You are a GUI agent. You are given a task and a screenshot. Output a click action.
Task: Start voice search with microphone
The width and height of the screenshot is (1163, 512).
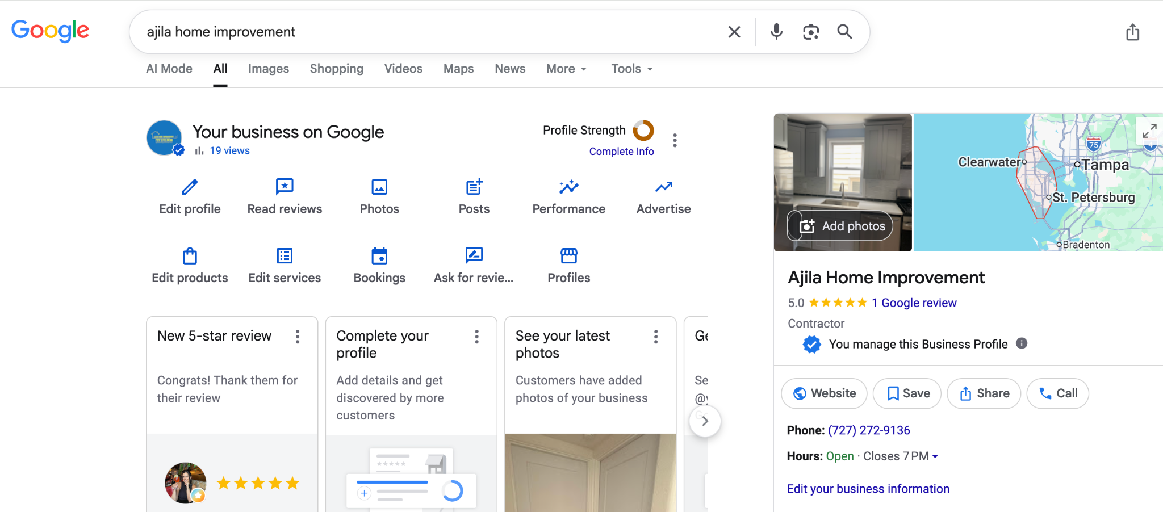(776, 32)
